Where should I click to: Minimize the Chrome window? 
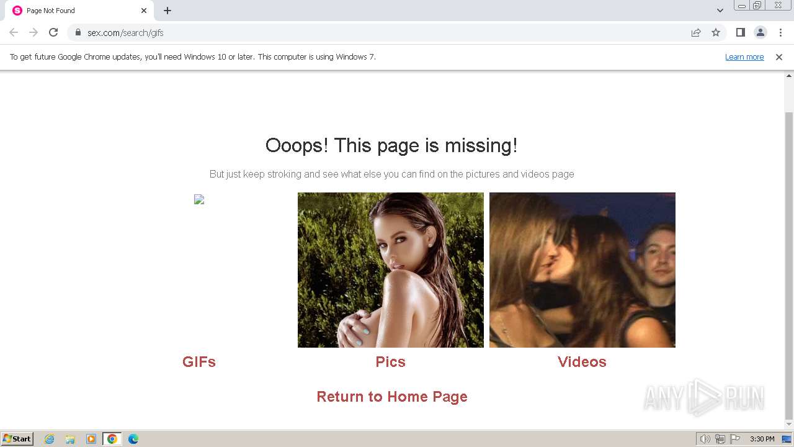coord(742,6)
